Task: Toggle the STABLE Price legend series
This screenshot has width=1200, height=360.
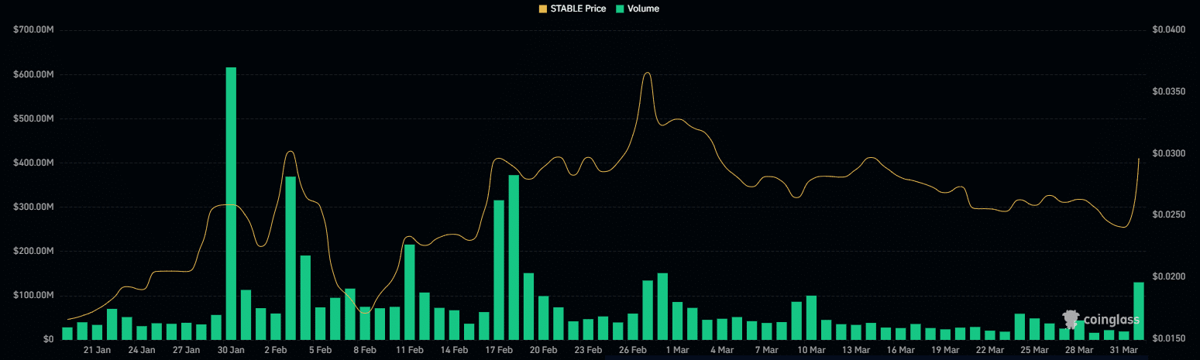Action: [578, 9]
